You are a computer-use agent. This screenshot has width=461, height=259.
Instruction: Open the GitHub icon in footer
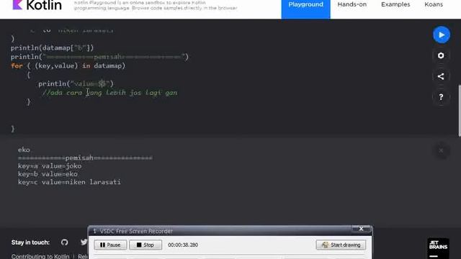point(64,242)
